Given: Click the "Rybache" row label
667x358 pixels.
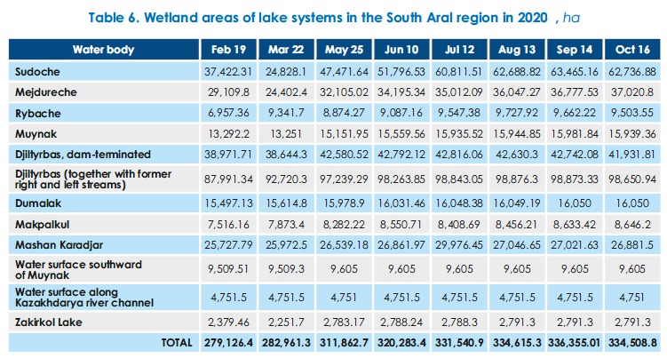Looking at the screenshot, I should click(39, 112).
